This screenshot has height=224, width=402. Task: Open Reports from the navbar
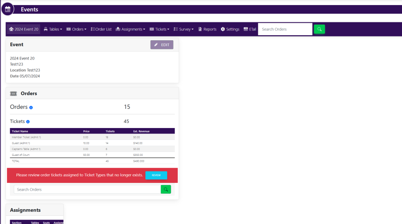tap(207, 29)
